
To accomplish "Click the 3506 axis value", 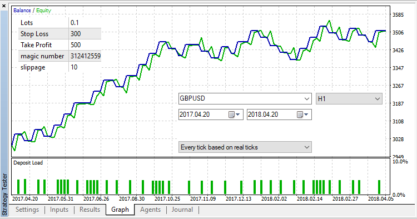I will (x=398, y=32).
